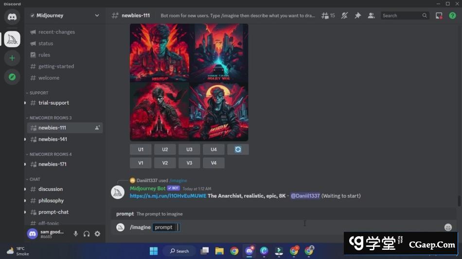Open the emoji picker in message box
Viewport: 462px width, 259px height.
(x=448, y=227)
